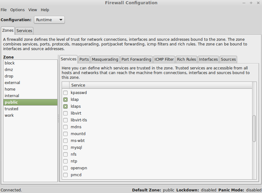Check the libvirt-tls service box
Screen dimensions: 262x193
65,120
